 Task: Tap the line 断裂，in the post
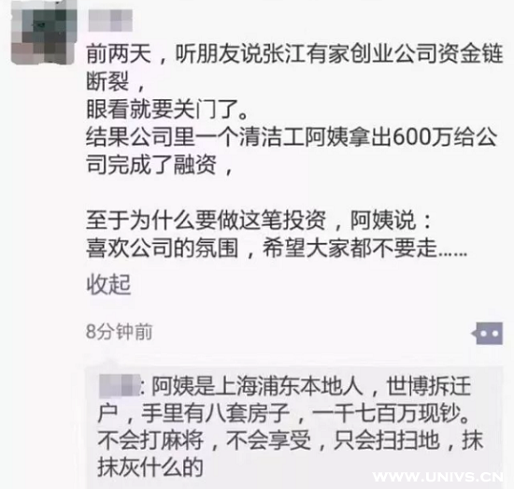pyautogui.click(x=115, y=81)
